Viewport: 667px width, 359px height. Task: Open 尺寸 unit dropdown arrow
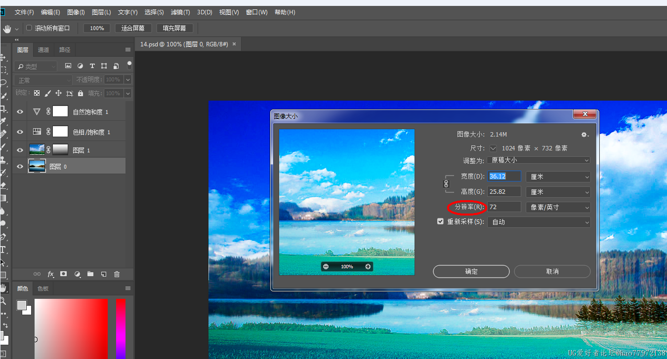point(493,148)
